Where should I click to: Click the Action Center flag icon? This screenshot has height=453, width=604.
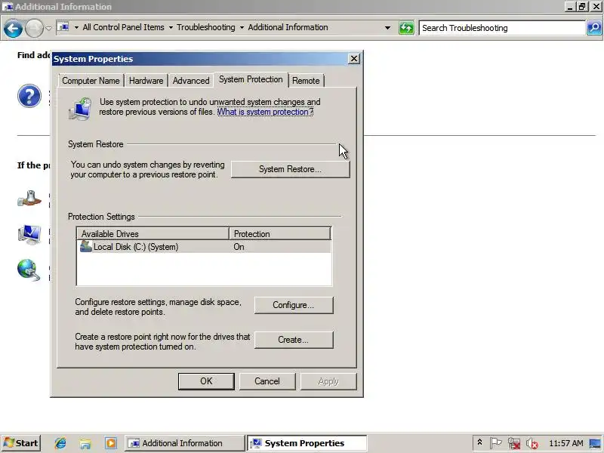click(496, 443)
